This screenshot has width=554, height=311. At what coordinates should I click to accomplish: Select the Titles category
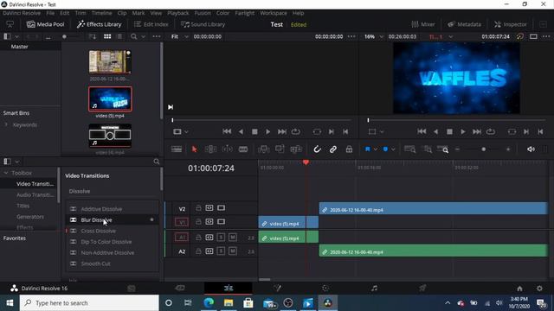23,206
